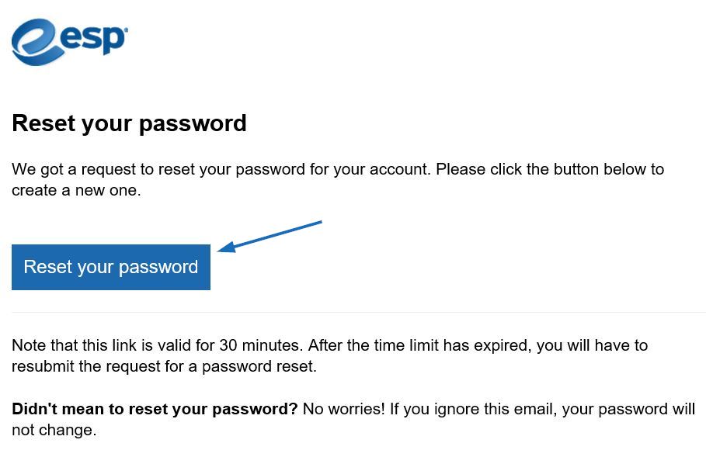Screen dimensions: 706x464
Task: Click the blue arrow pointing at the button
Action: [270, 237]
